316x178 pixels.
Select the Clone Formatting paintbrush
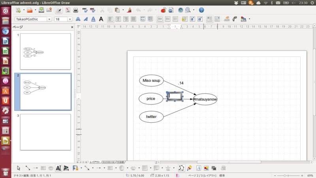[130, 10]
